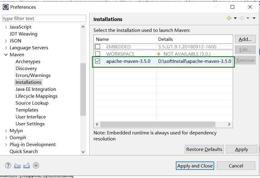Screen dimensions: 260x178
Task: Expand the JavaScript tree node
Action: pyautogui.click(x=6, y=27)
